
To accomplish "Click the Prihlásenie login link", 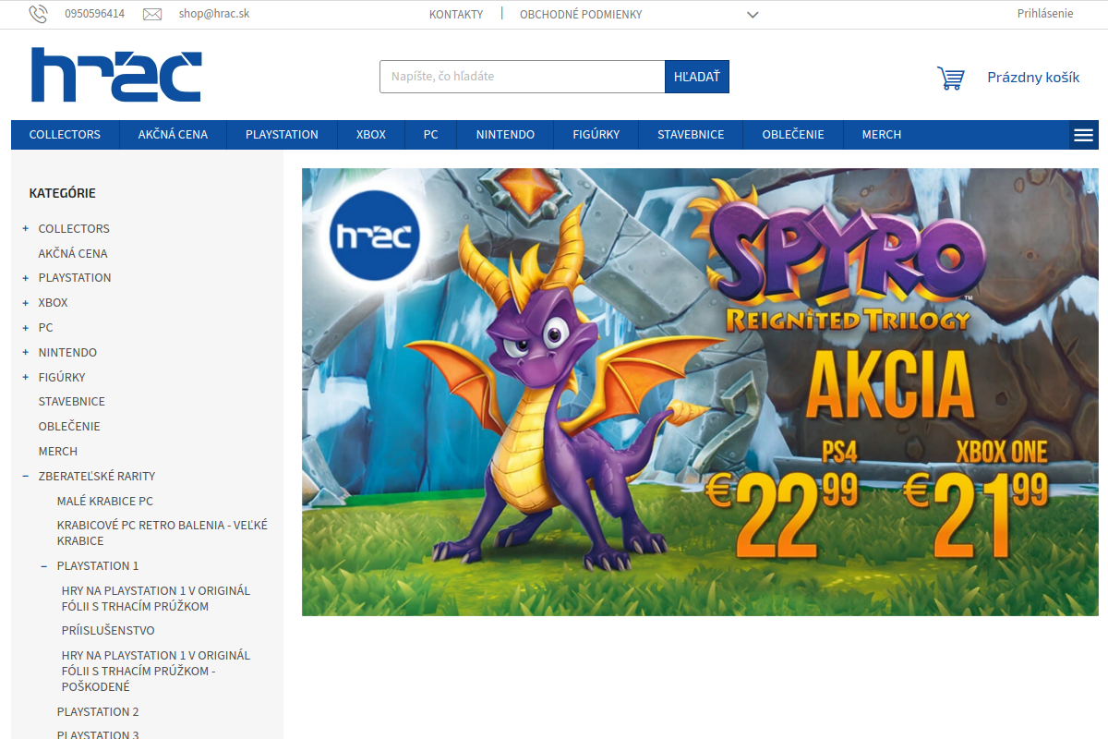I will point(1045,14).
